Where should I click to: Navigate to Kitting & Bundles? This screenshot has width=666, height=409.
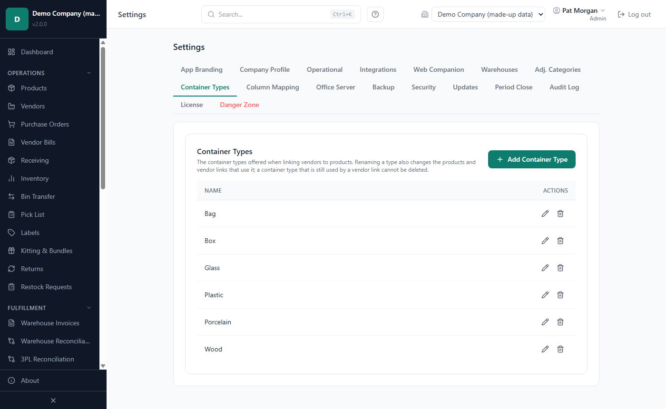[50, 251]
